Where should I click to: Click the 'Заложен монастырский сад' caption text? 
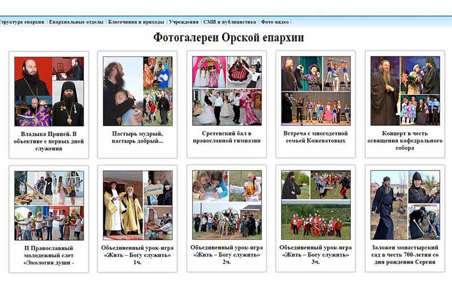(405, 255)
